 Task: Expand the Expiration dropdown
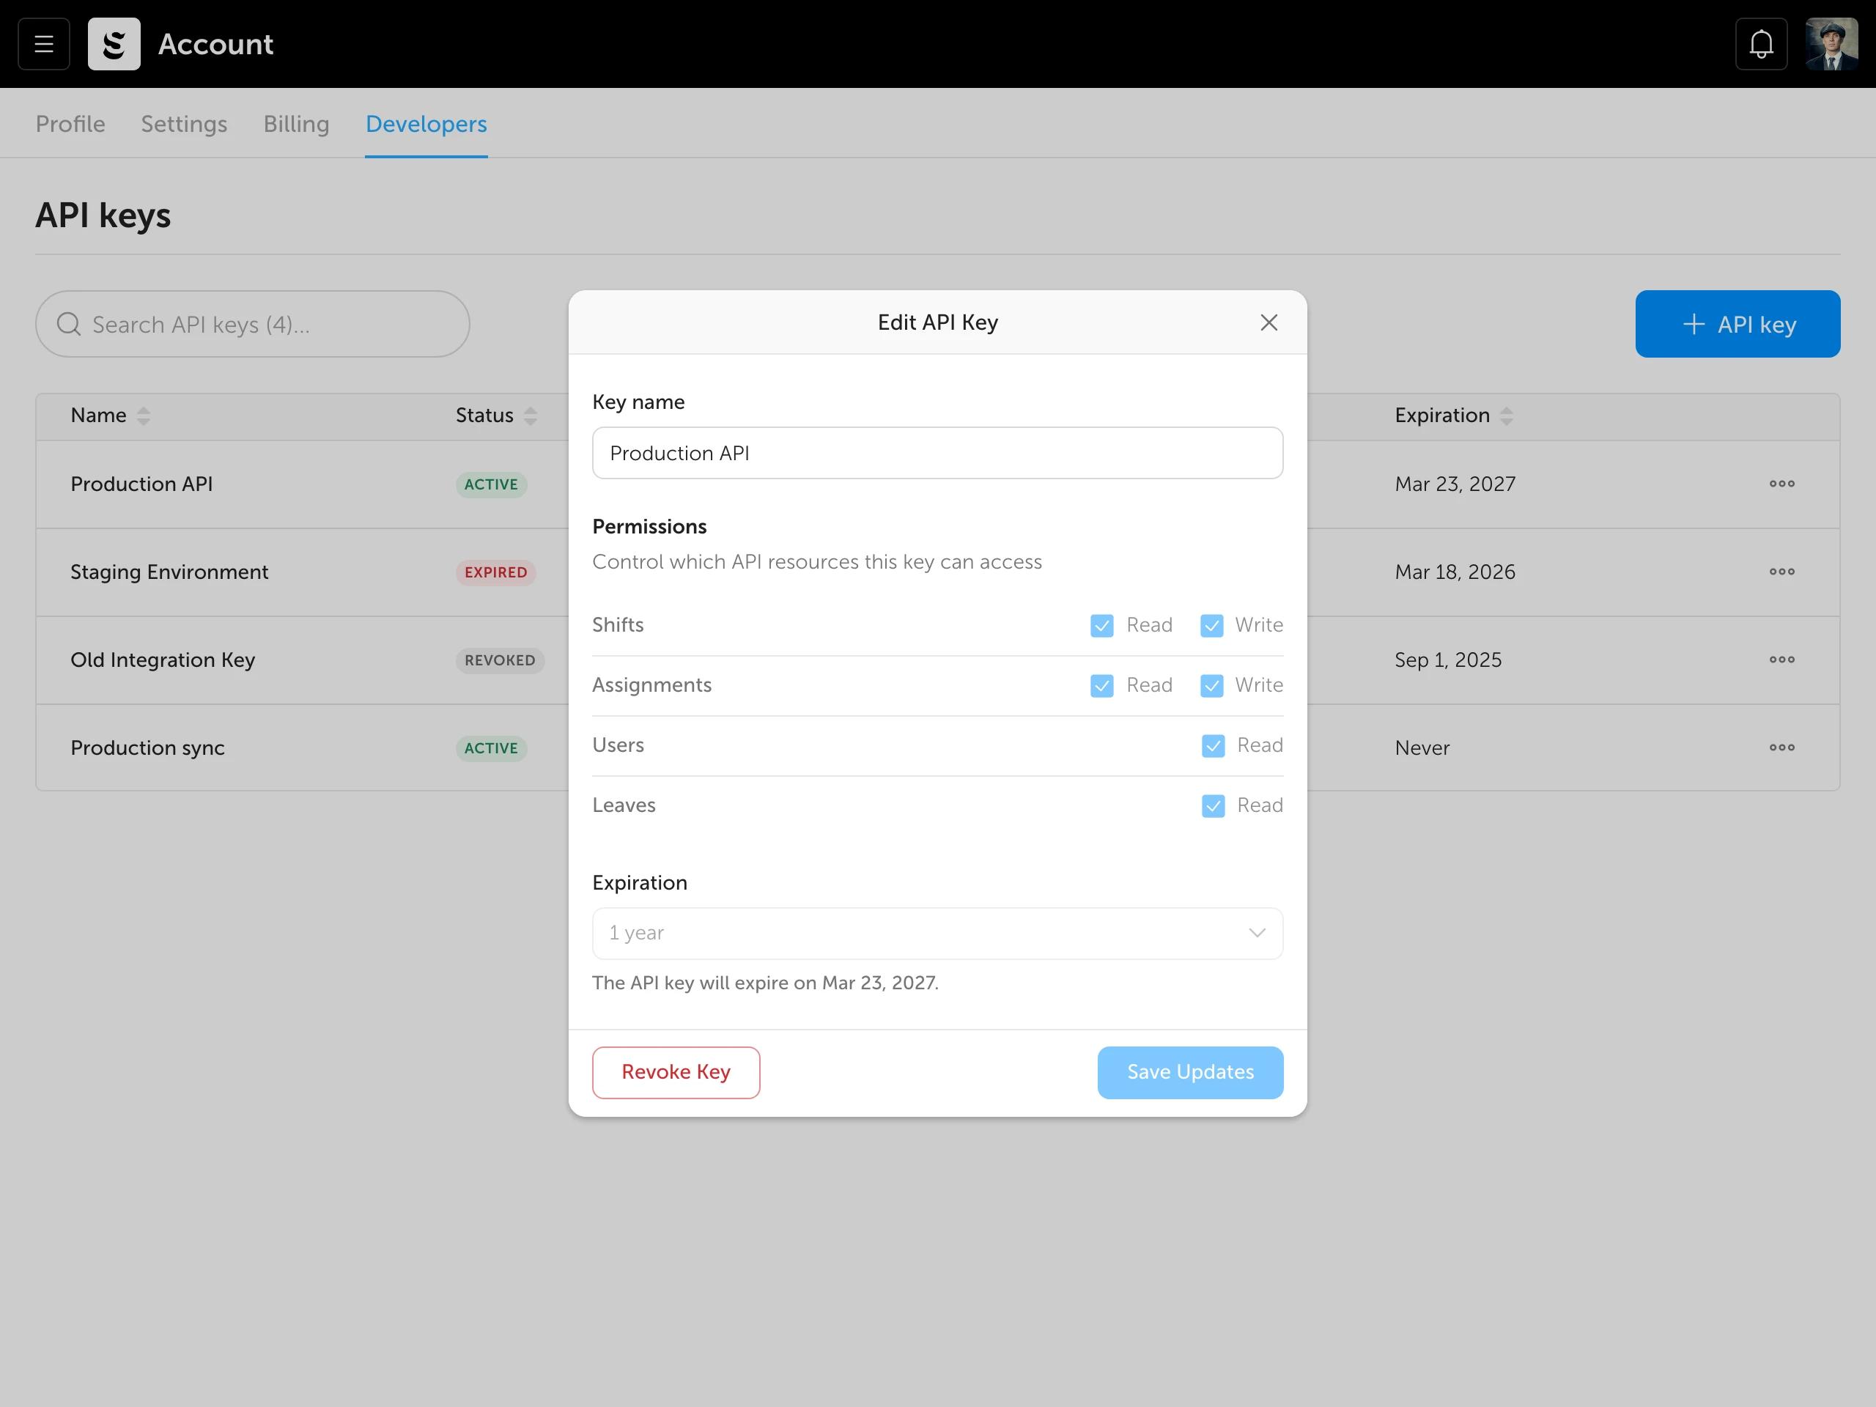937,933
